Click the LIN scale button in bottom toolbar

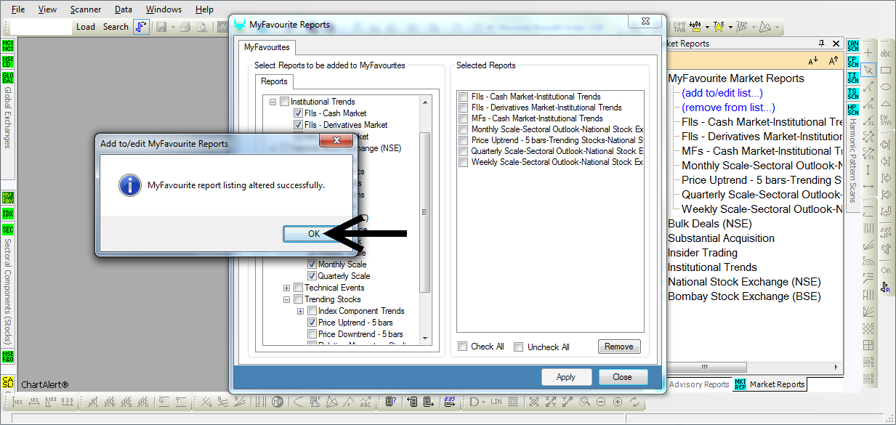(x=496, y=402)
